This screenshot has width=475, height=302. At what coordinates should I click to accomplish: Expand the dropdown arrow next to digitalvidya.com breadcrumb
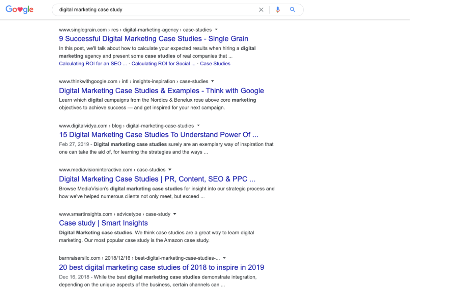(x=198, y=126)
